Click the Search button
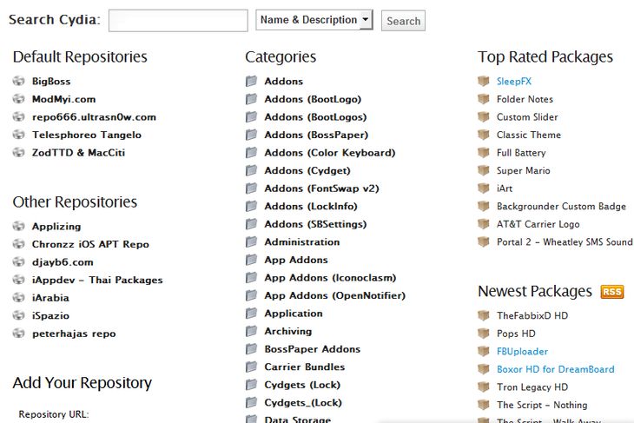The image size is (634, 423). coord(403,21)
